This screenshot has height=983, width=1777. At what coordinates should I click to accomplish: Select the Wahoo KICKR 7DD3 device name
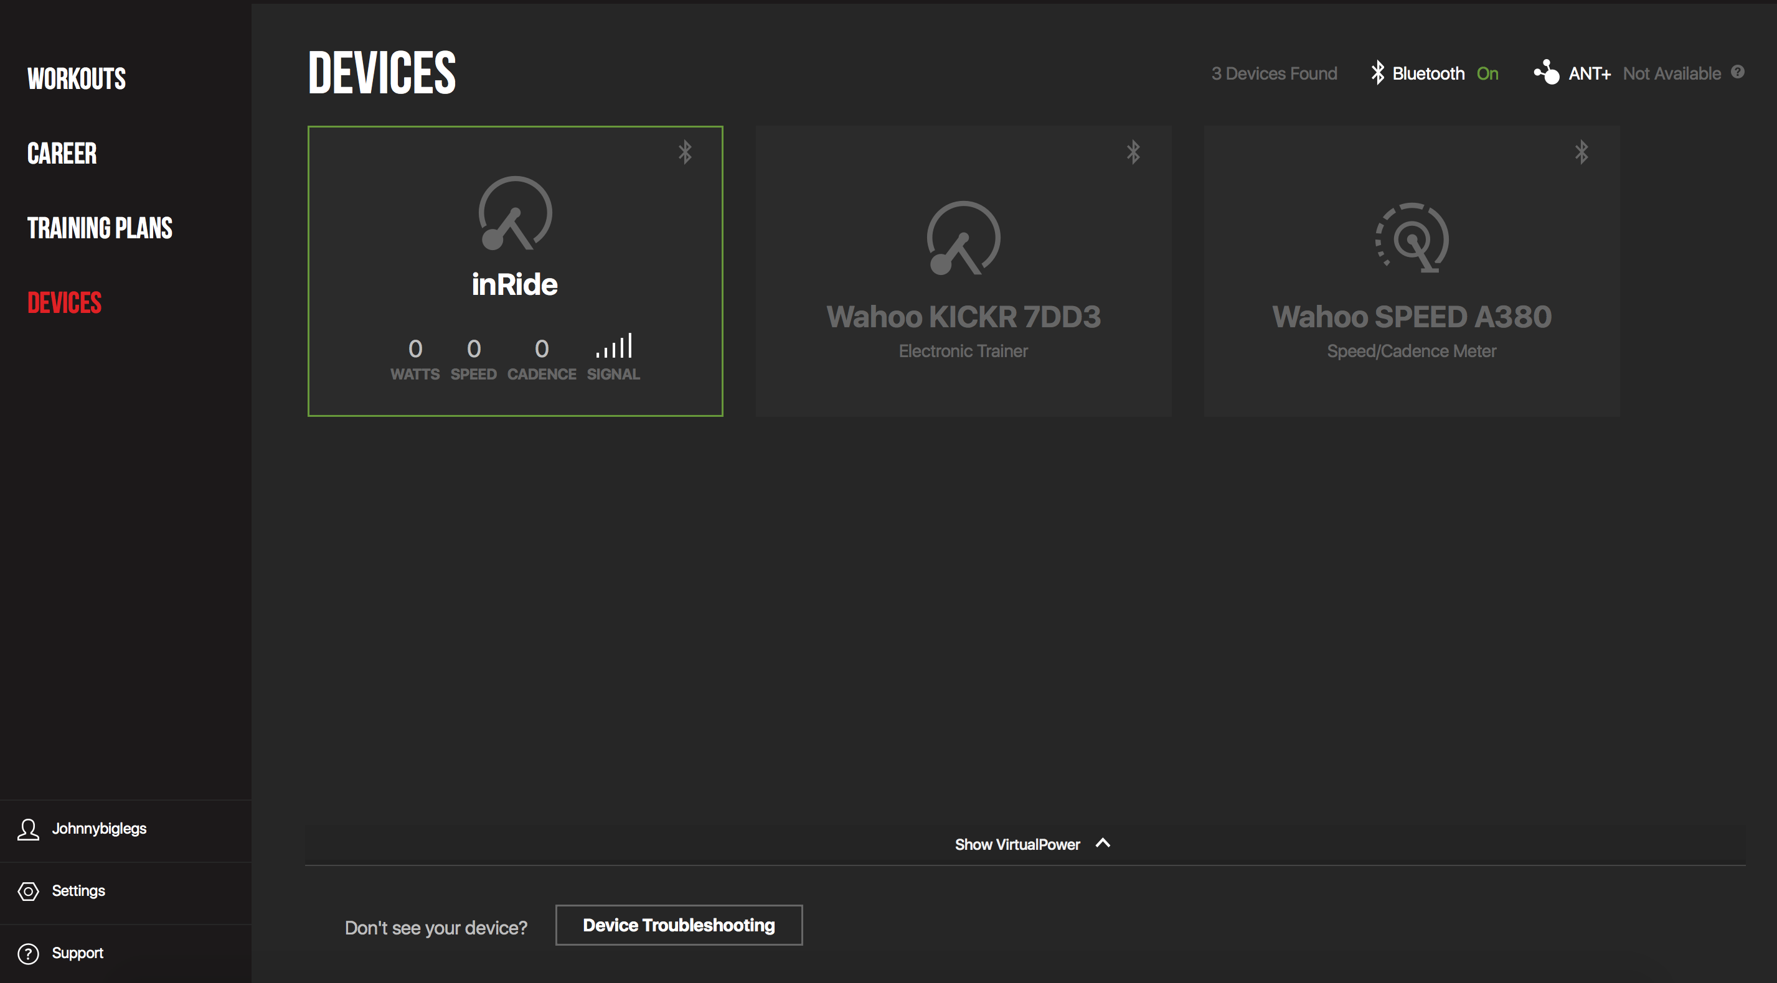[x=963, y=317]
